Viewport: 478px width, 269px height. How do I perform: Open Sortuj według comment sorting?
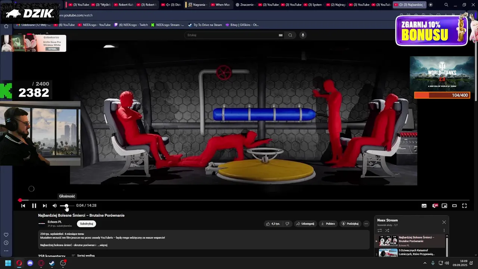click(83, 256)
